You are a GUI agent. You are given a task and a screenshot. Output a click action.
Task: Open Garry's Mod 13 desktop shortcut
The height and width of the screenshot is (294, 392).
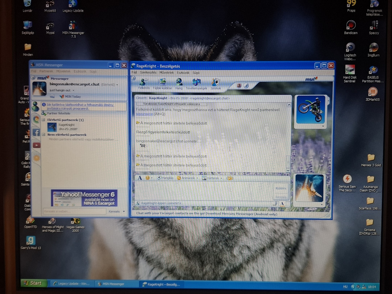pos(30,242)
